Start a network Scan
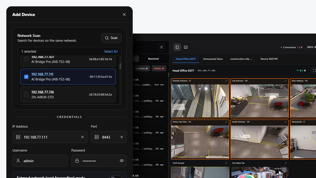Image resolution: width=316 pixels, height=178 pixels. point(111,38)
